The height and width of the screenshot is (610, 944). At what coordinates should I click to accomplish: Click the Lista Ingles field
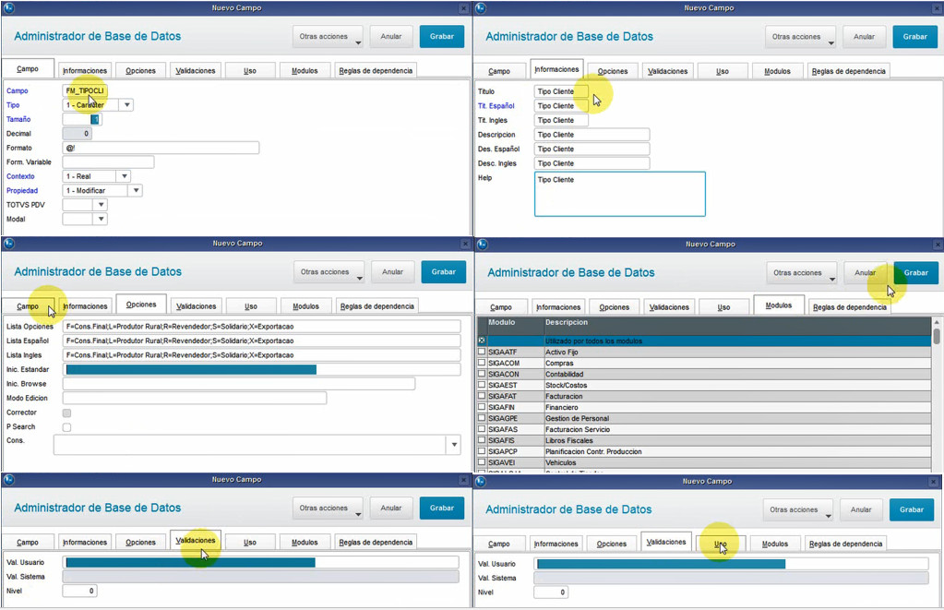click(262, 355)
